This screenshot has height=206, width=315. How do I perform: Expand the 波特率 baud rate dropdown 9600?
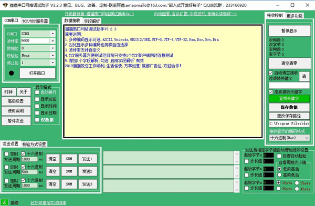(x=52, y=41)
